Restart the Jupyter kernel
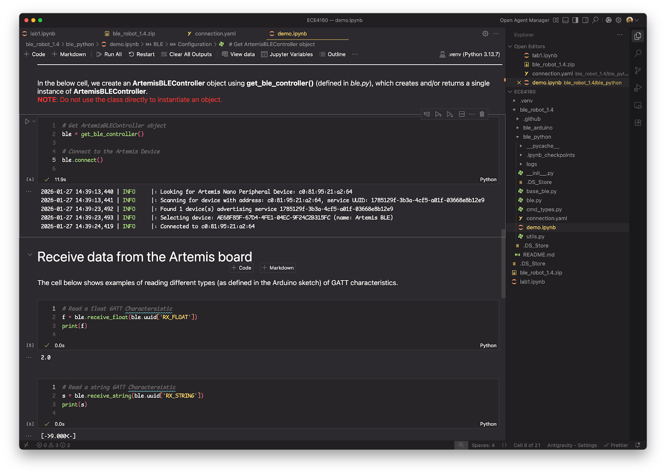 coord(142,54)
